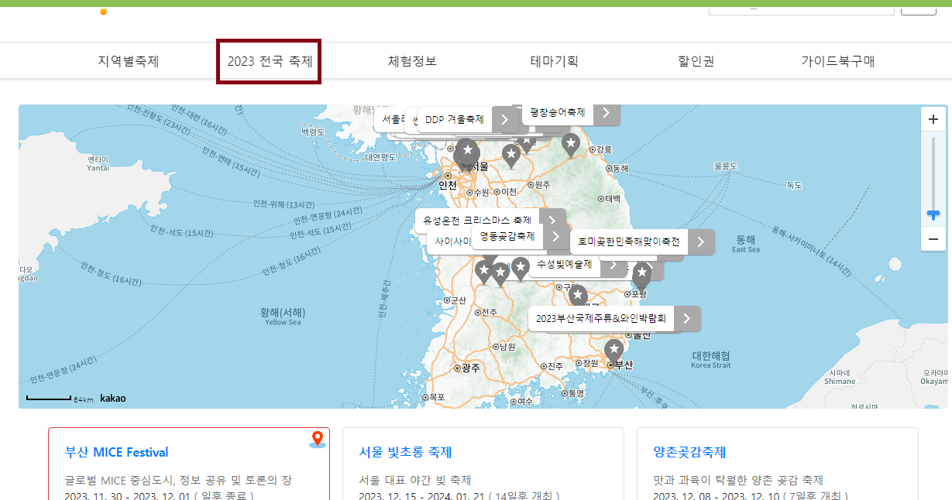The image size is (952, 500).
Task: Open details via 평창송어축제 arrow
Action: click(x=607, y=113)
